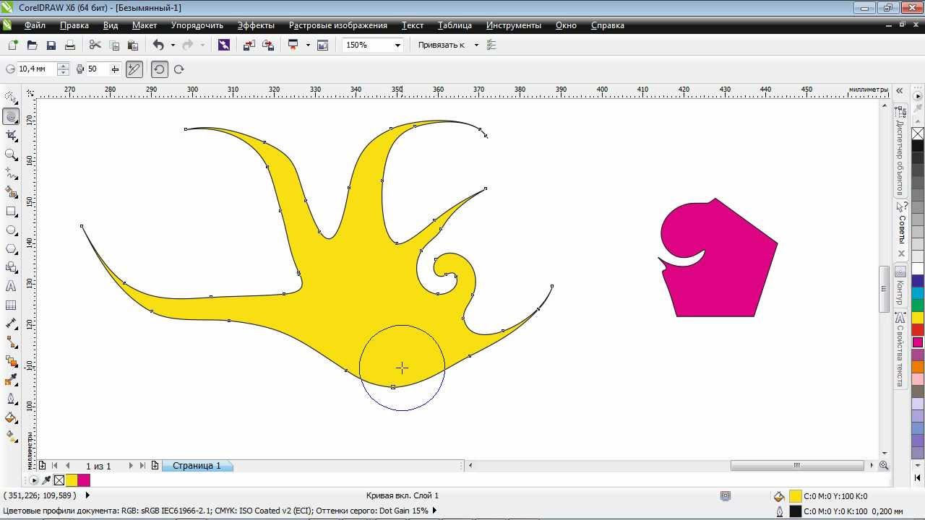Open the Контур docker tab

[901, 287]
